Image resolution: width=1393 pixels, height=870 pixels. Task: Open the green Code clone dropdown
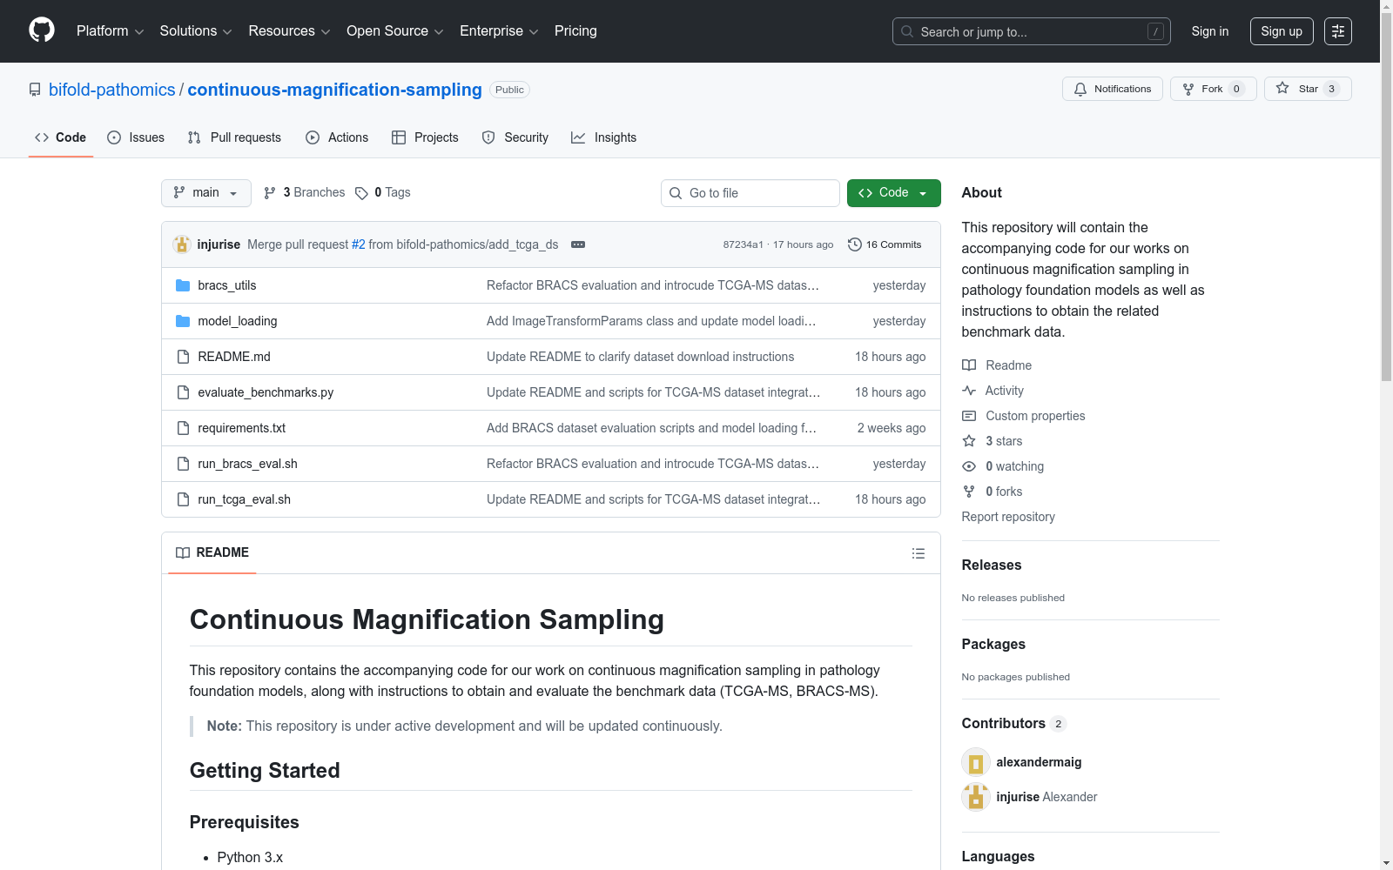893,193
